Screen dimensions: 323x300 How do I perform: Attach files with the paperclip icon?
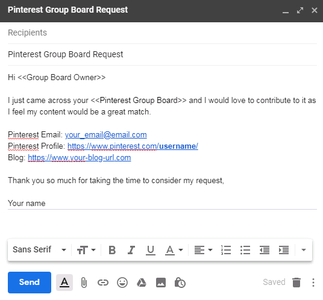point(84,283)
